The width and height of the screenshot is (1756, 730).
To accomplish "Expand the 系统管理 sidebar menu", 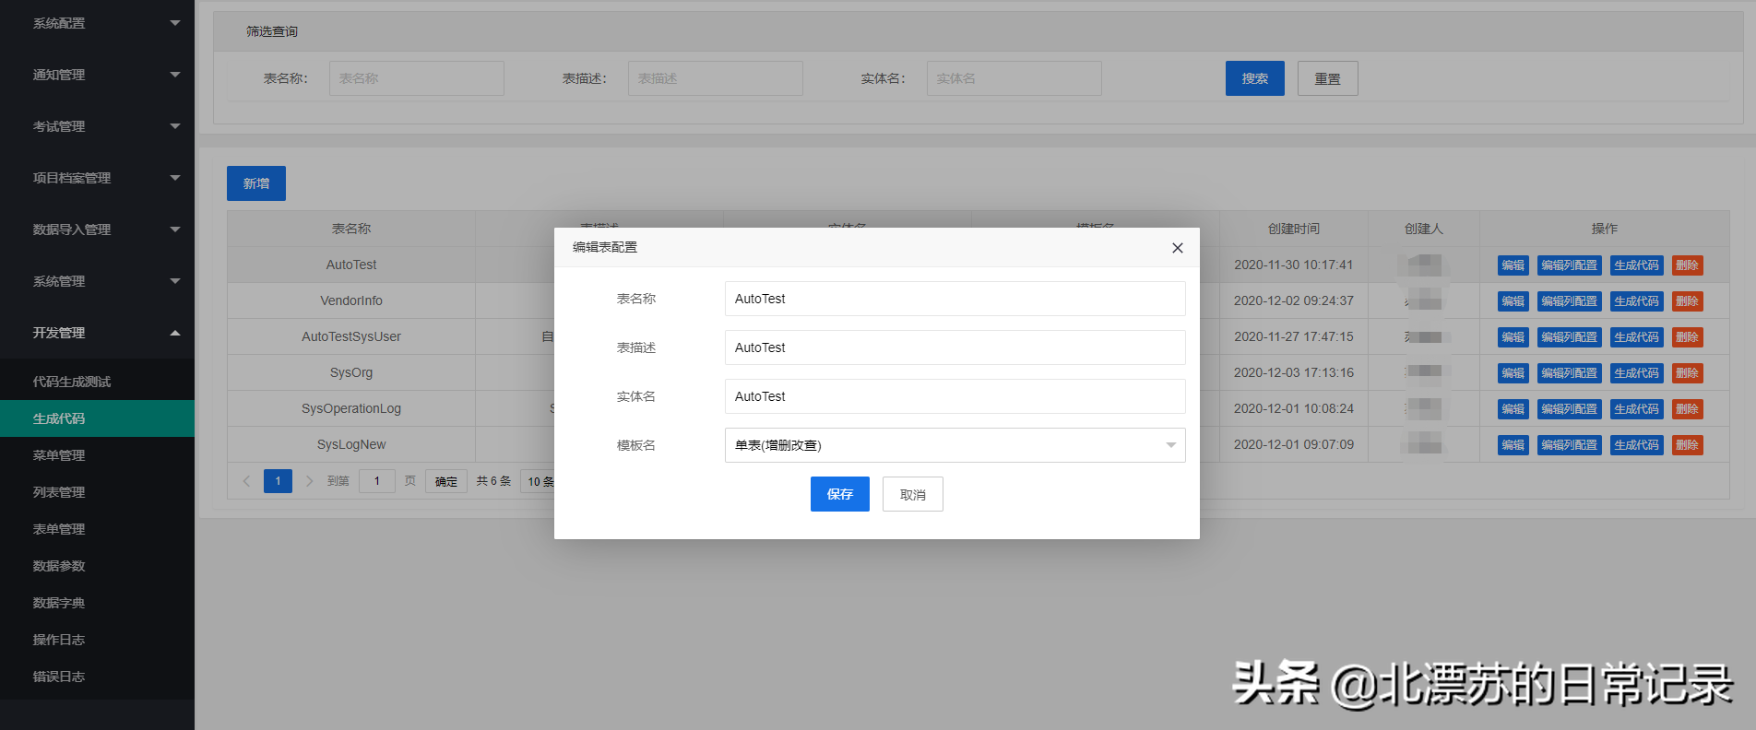I will pos(97,281).
